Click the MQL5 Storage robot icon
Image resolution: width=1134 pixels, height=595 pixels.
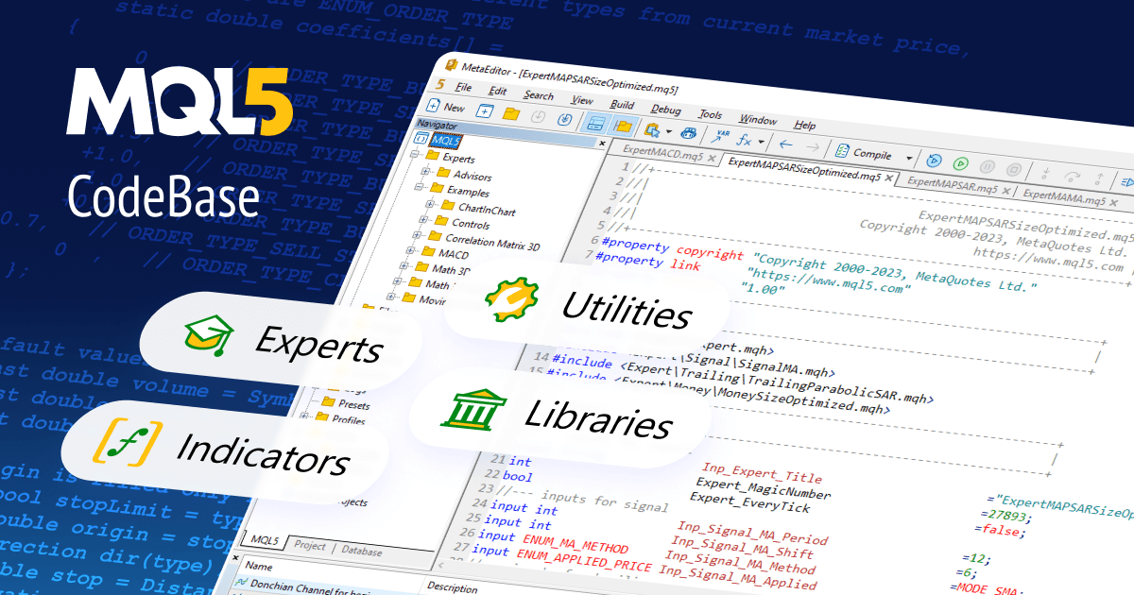point(689,134)
